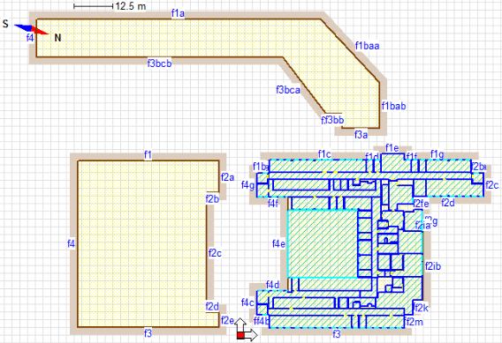The height and width of the screenshot is (343, 502).
Task: Select facade label f1g
Action: click(x=437, y=154)
